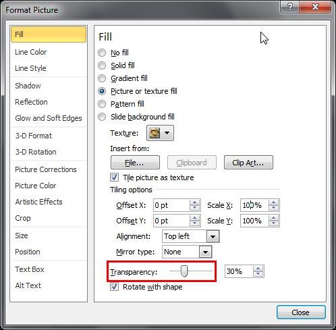Click the Scale X percent field
The width and height of the screenshot is (336, 330).
click(x=254, y=205)
